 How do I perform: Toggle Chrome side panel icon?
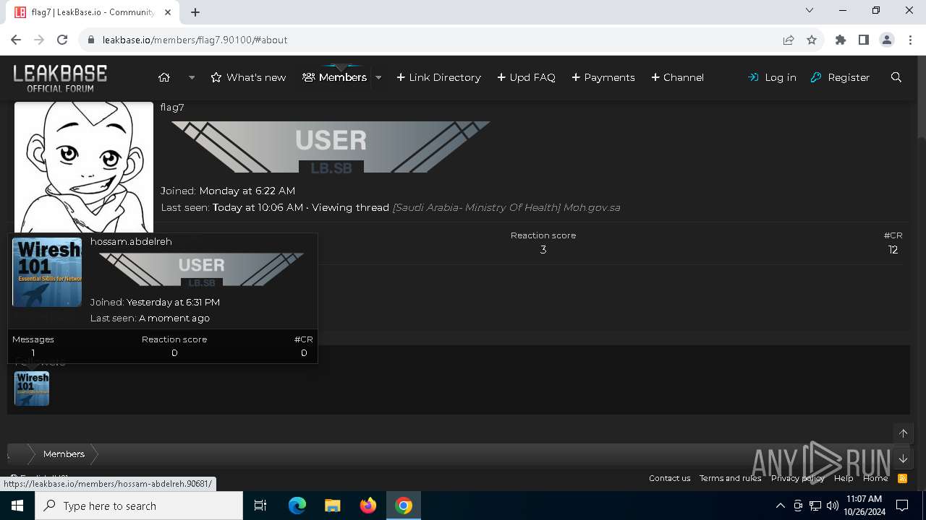(x=864, y=40)
